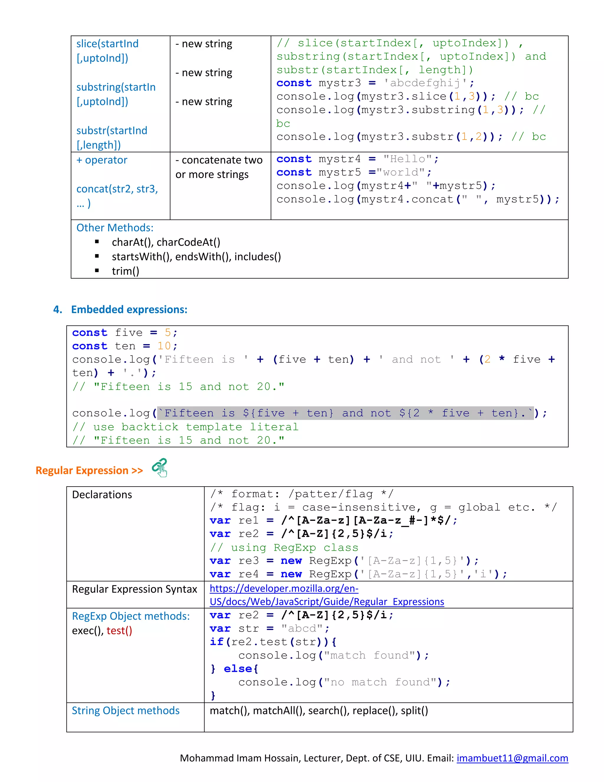Click the red 'test()' method text

[x=119, y=631]
